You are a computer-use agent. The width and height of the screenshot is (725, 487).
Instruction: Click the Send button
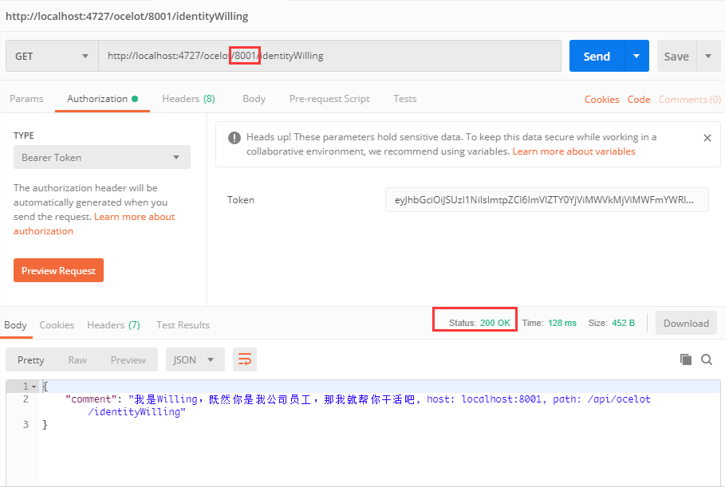(597, 56)
